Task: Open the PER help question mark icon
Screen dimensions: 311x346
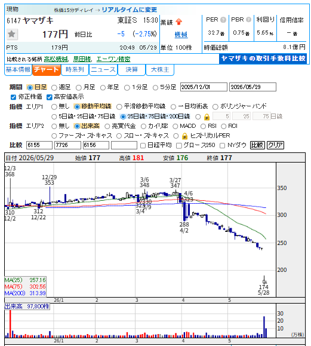Action: 223,20
